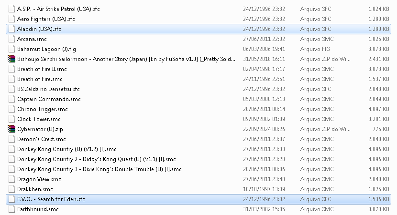Select BS Zelda no Densetsu.sfc file name
The width and height of the screenshot is (397, 215).
(x=48, y=89)
